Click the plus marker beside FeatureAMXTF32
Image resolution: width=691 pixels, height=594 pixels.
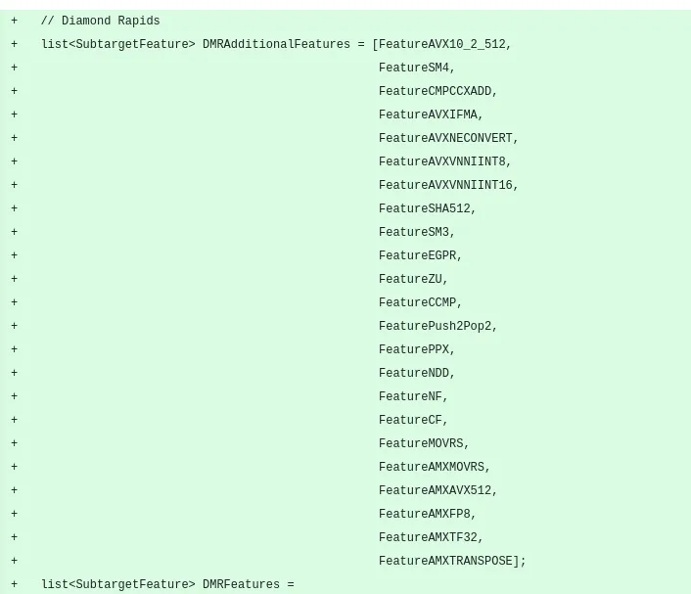pos(14,537)
